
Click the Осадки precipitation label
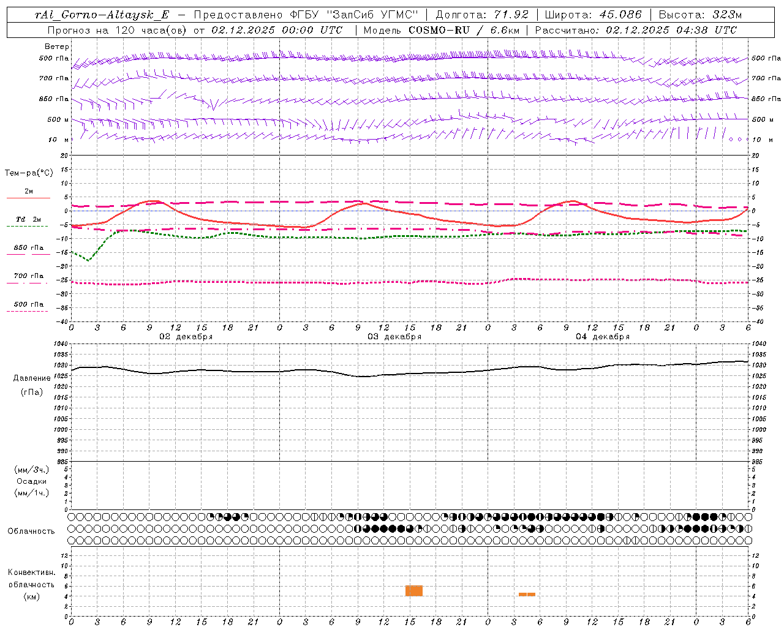[x=32, y=481]
